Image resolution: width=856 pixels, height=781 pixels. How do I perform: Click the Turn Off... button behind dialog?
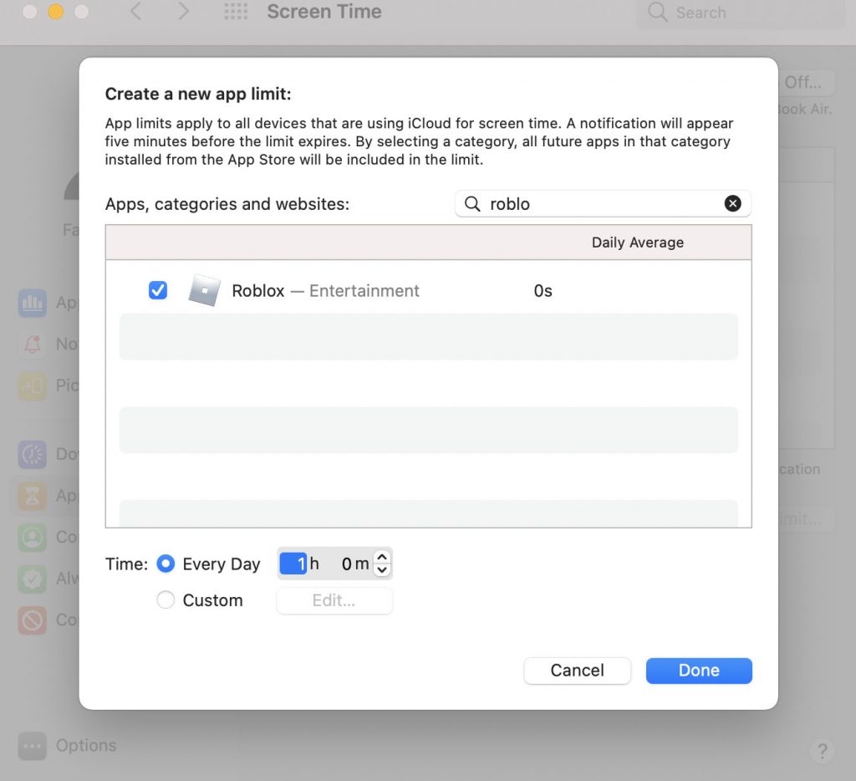pyautogui.click(x=806, y=83)
